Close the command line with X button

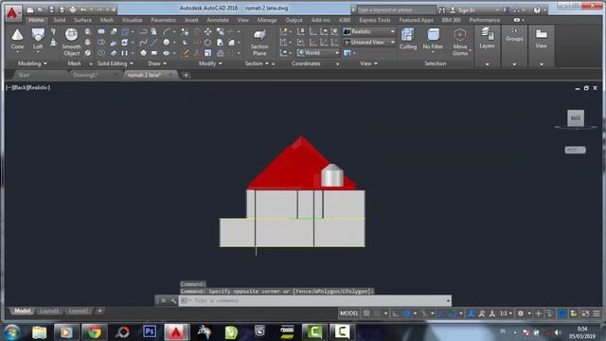point(163,300)
